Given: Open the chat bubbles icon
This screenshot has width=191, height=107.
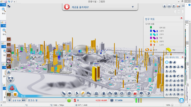Looking at the screenshot, I should pos(9,6).
